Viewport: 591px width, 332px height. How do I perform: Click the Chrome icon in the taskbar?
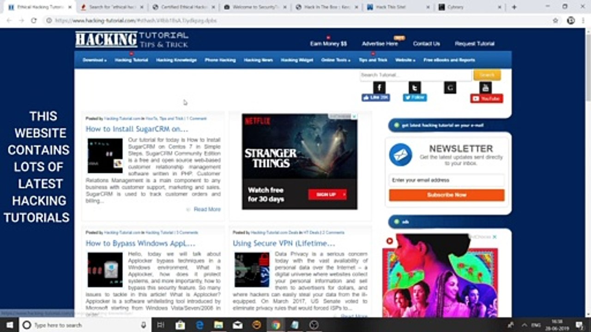pos(276,325)
